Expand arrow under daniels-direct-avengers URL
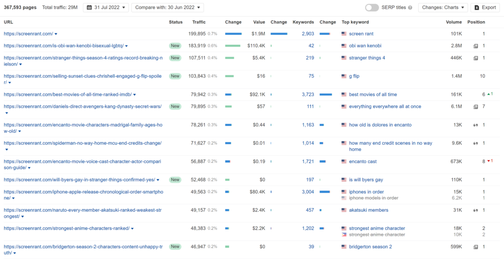Viewport: 504px width, 259px height. click(7, 113)
